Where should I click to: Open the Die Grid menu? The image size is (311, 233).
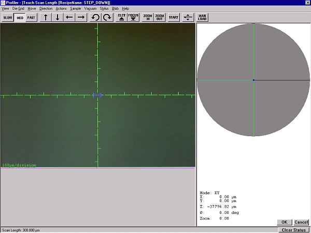19,9
